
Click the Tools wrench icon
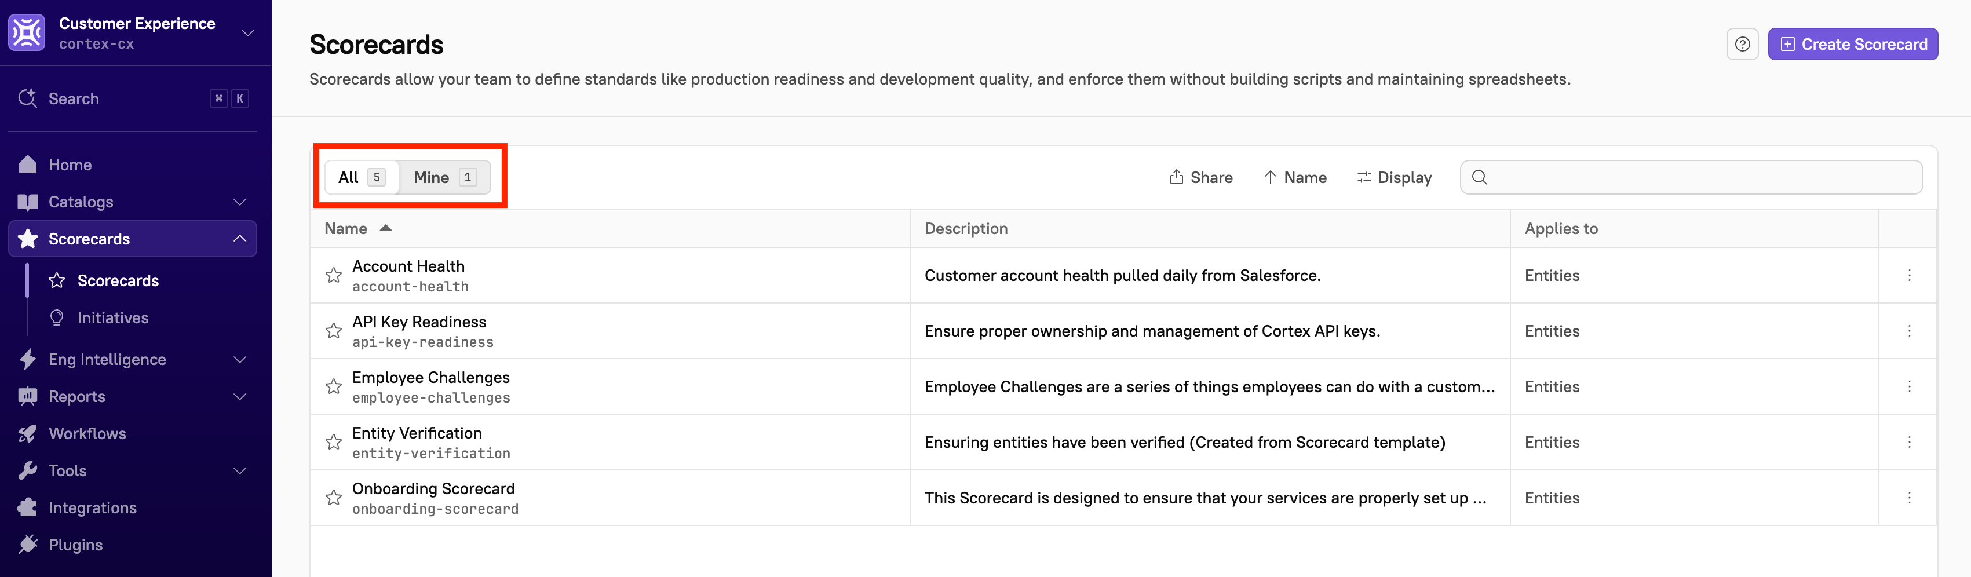(x=28, y=470)
